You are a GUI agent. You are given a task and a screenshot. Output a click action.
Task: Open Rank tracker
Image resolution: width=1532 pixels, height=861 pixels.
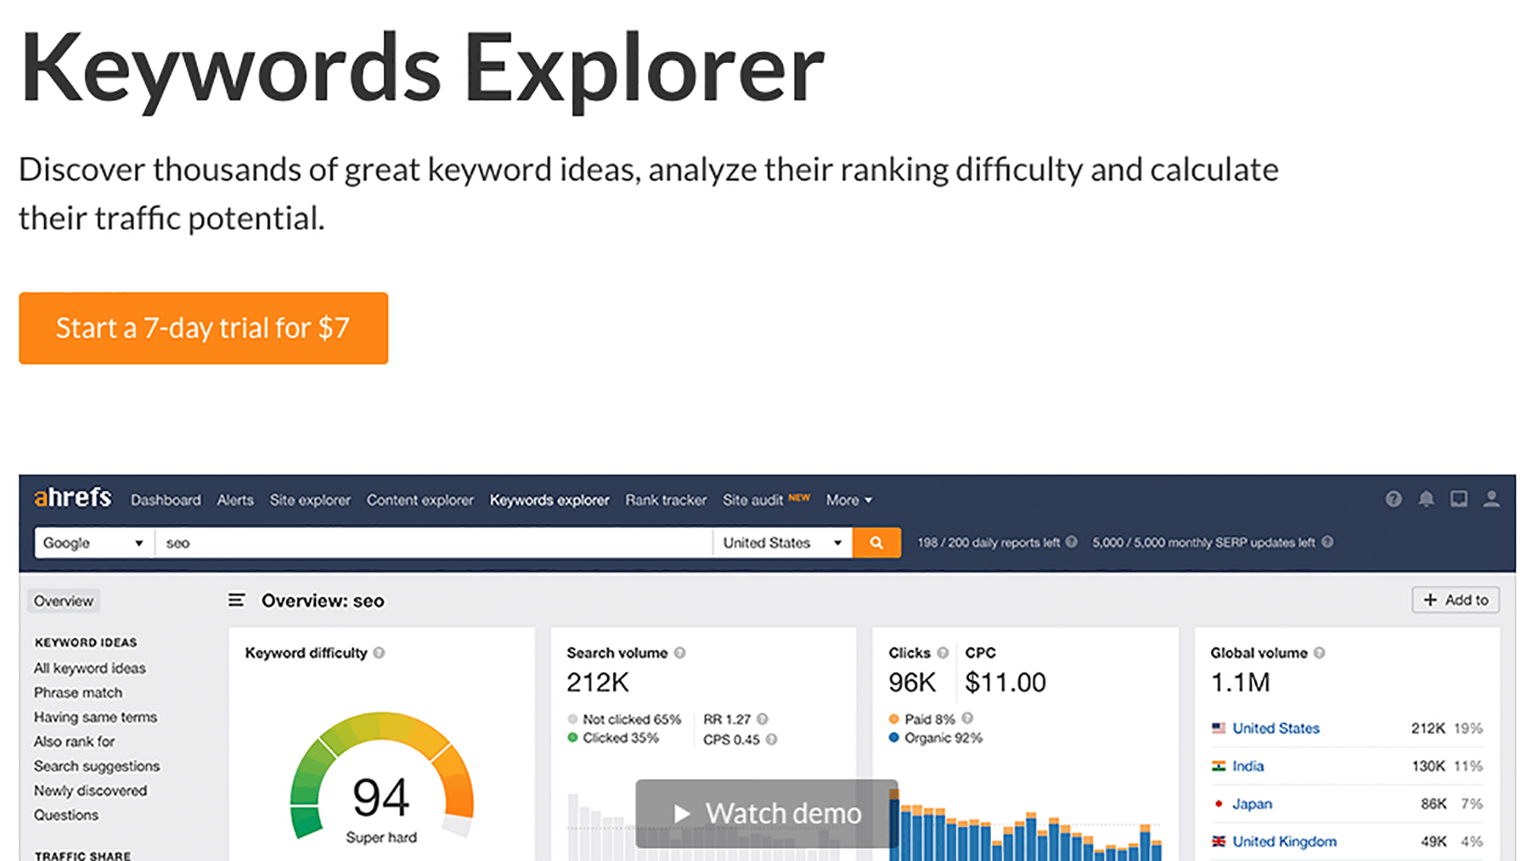click(666, 500)
